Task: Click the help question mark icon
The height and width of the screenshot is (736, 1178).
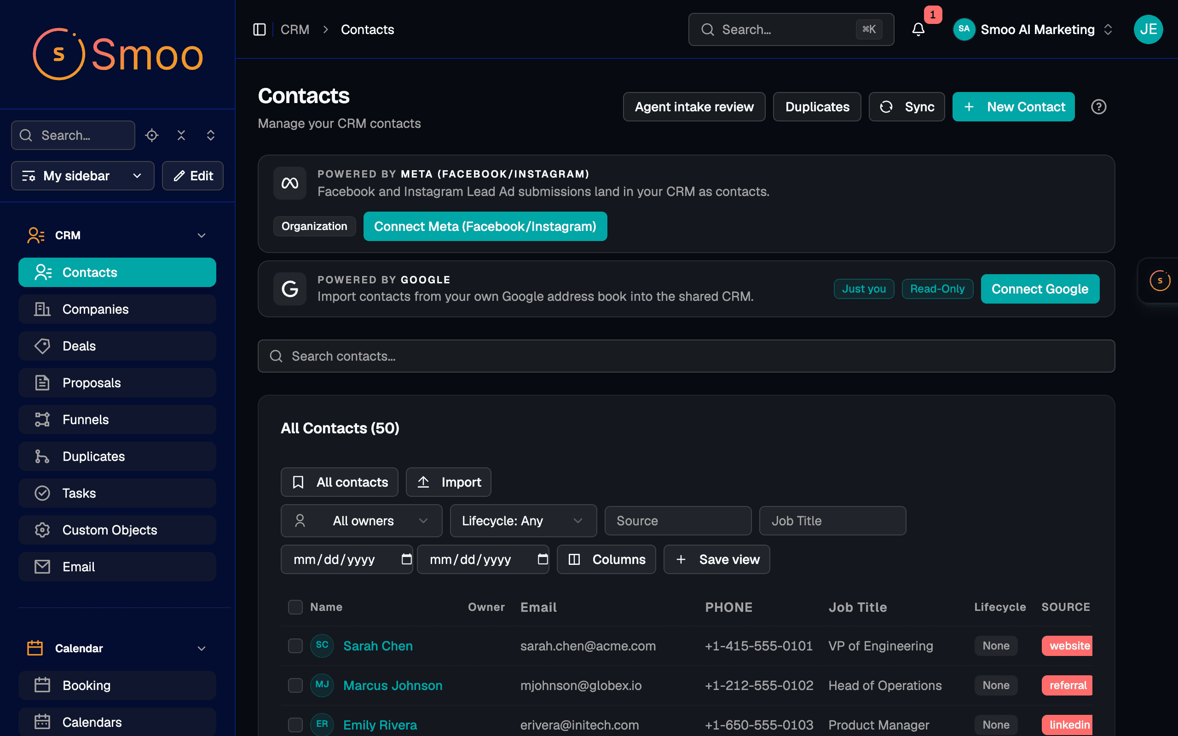Action: point(1099,107)
